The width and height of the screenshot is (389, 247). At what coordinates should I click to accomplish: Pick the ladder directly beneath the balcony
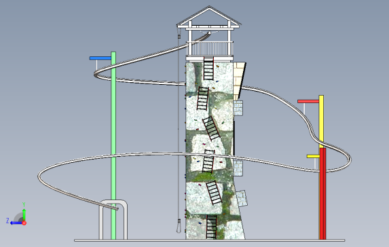[x=208, y=69]
